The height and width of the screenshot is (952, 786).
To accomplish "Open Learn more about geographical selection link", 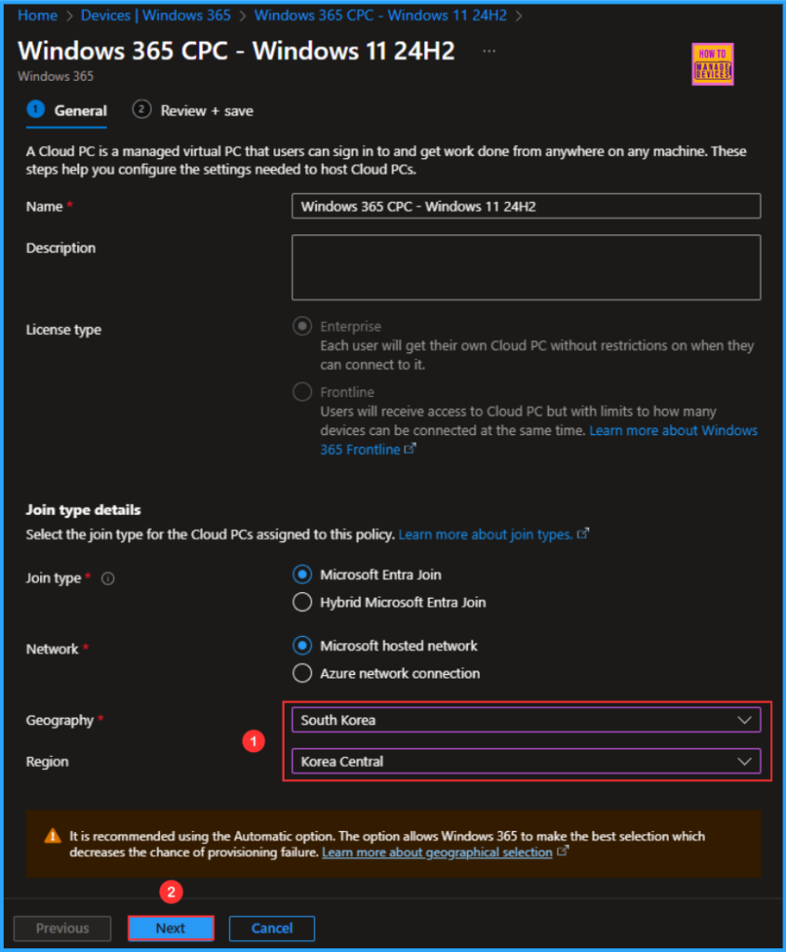I will point(437,852).
